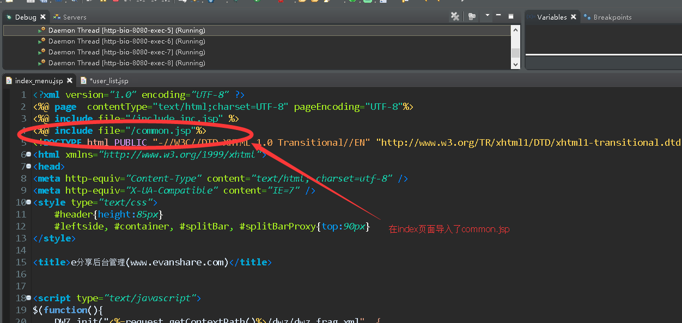Click the title tag text on line 15
The width and height of the screenshot is (682, 323).
152,262
